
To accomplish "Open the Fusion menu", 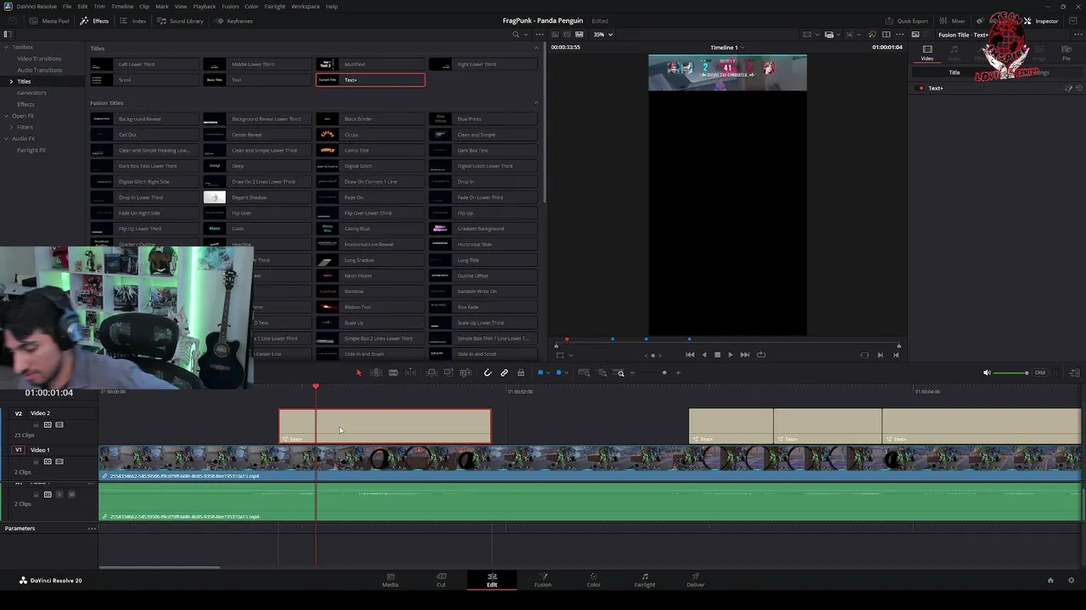I will pyautogui.click(x=230, y=6).
